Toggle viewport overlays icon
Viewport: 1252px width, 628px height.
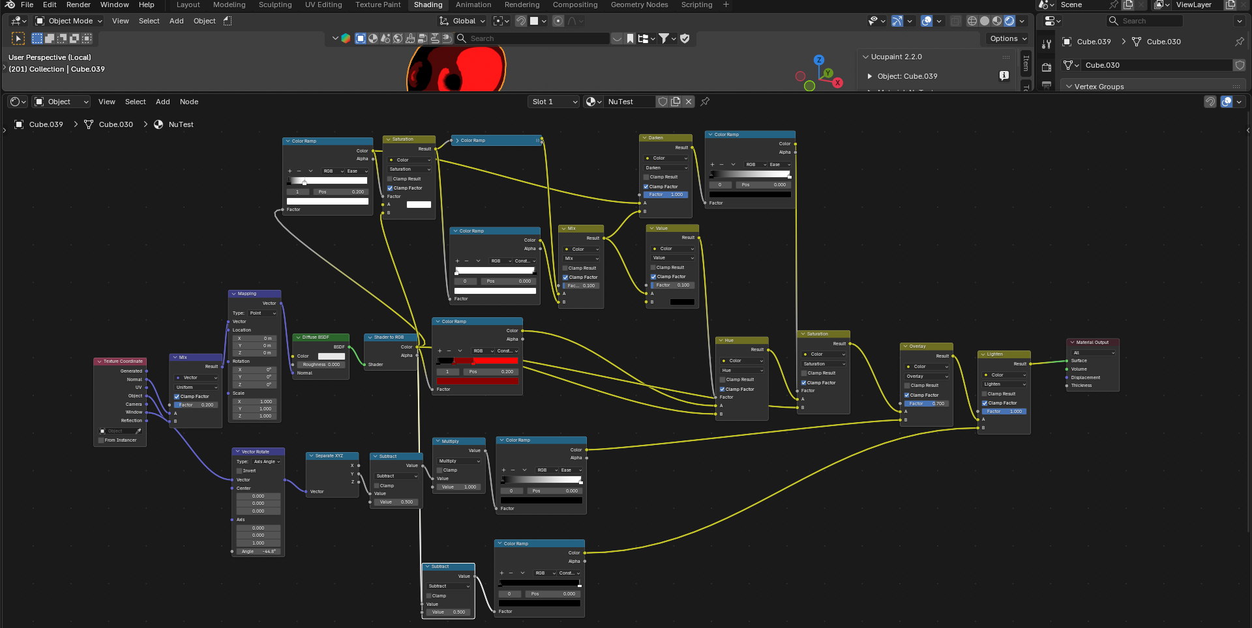(x=927, y=21)
